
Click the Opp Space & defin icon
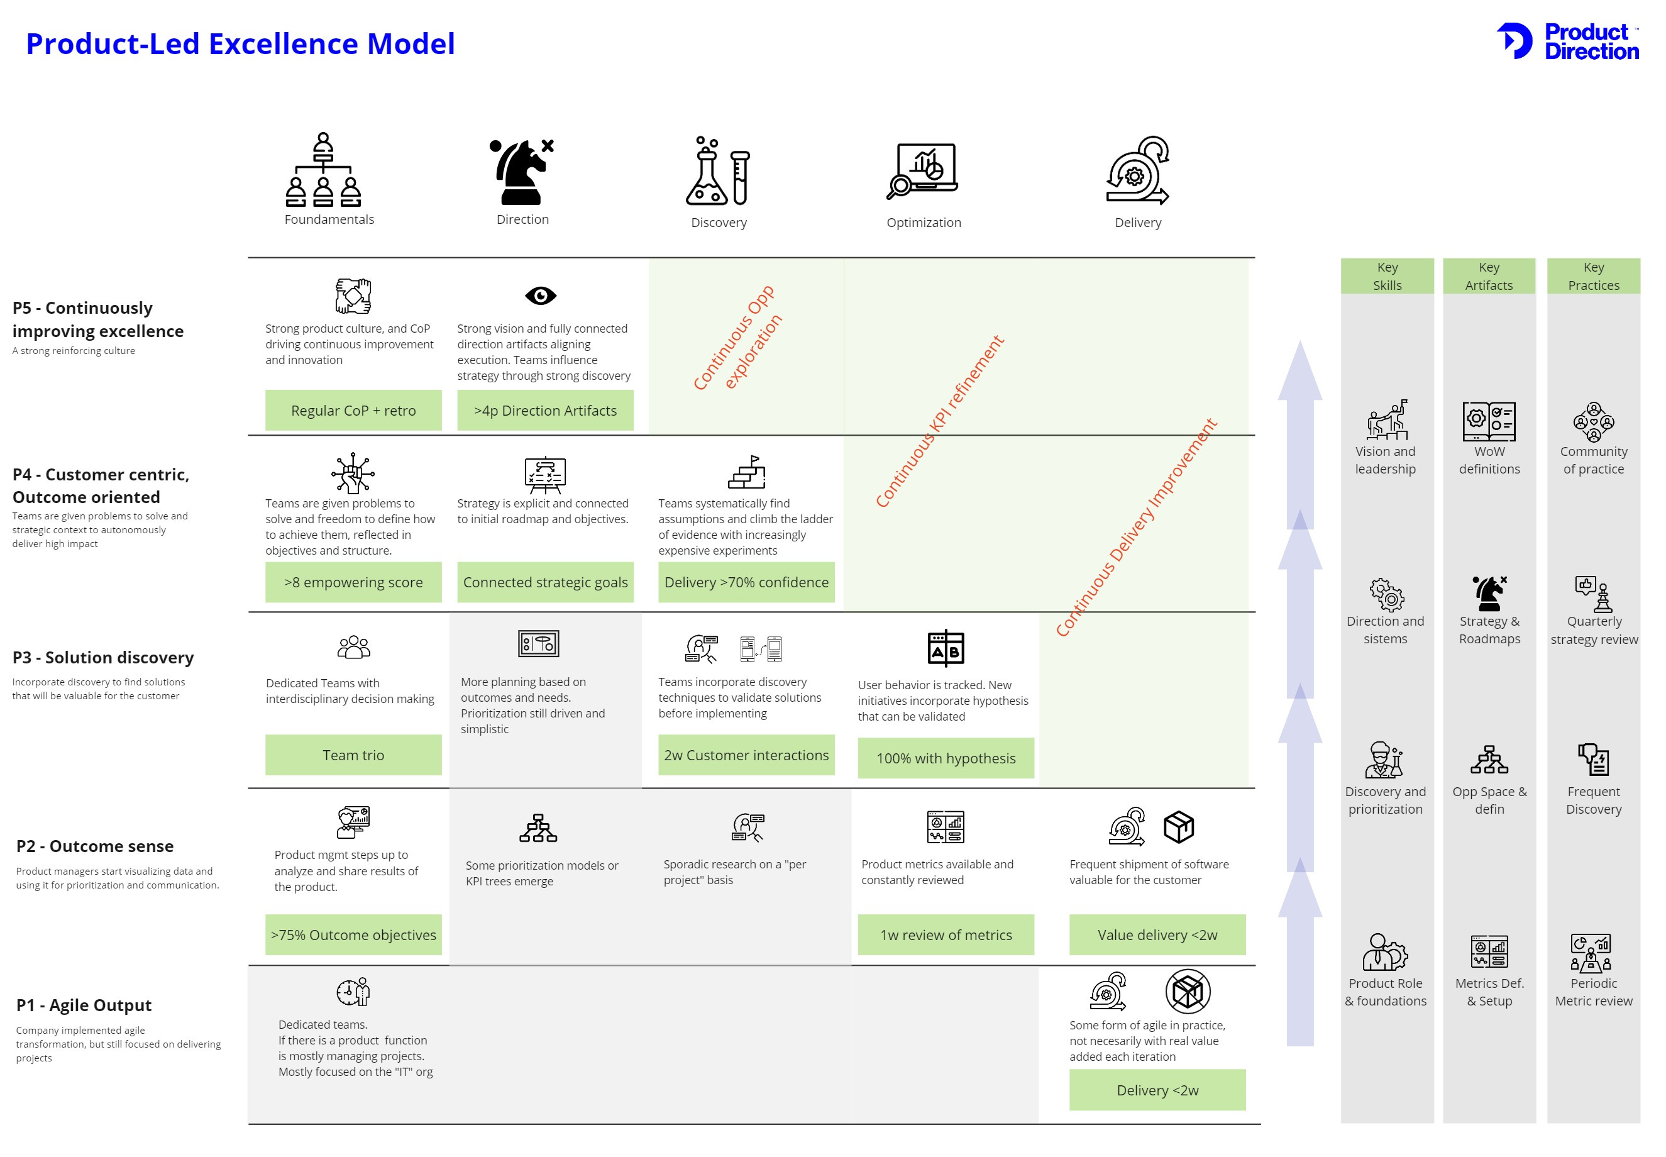pos(1489,760)
